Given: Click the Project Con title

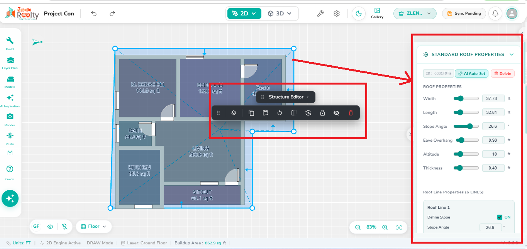Looking at the screenshot, I should coord(59,14).
